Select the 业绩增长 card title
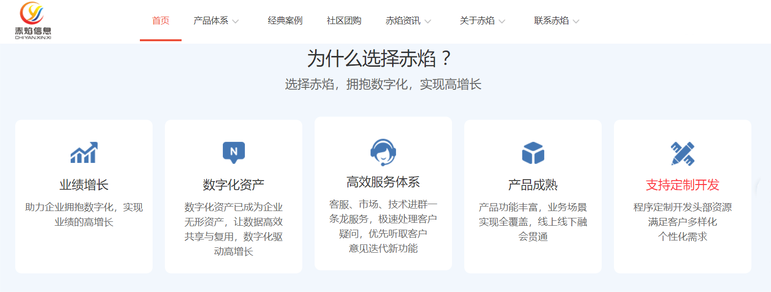771x292 pixels. point(84,185)
